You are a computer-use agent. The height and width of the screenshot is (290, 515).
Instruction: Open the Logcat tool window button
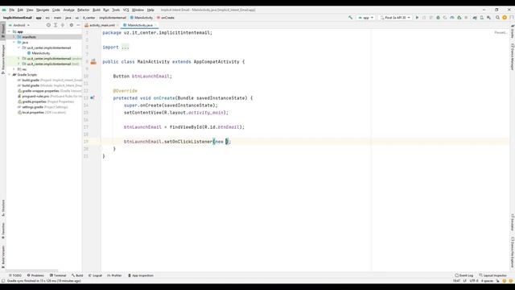[x=95, y=275]
